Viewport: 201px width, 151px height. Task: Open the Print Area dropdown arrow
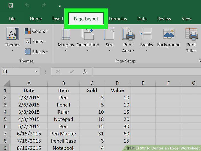[133, 51]
